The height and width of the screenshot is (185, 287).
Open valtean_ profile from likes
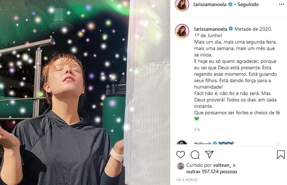[x=222, y=165]
